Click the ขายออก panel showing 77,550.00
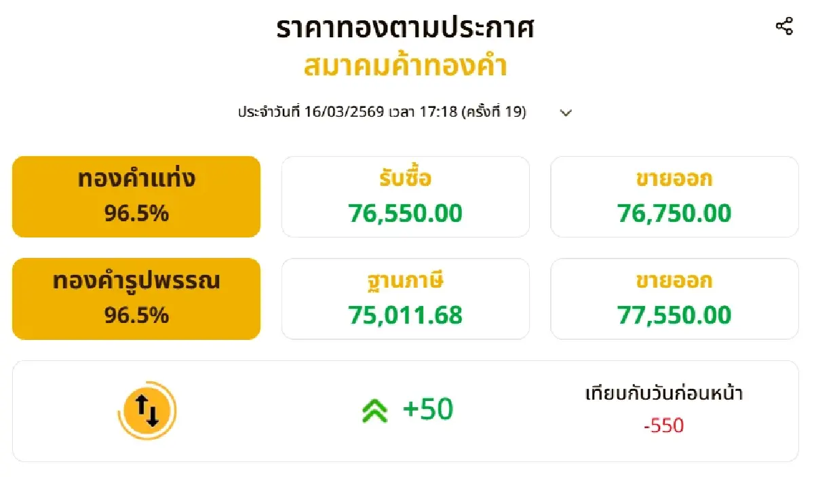The width and height of the screenshot is (814, 477). pos(674,297)
